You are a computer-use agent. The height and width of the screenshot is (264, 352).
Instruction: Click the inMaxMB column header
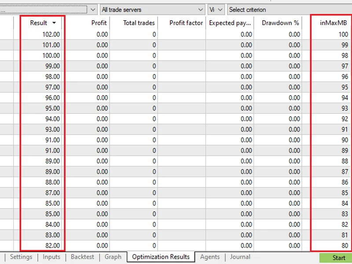334,23
